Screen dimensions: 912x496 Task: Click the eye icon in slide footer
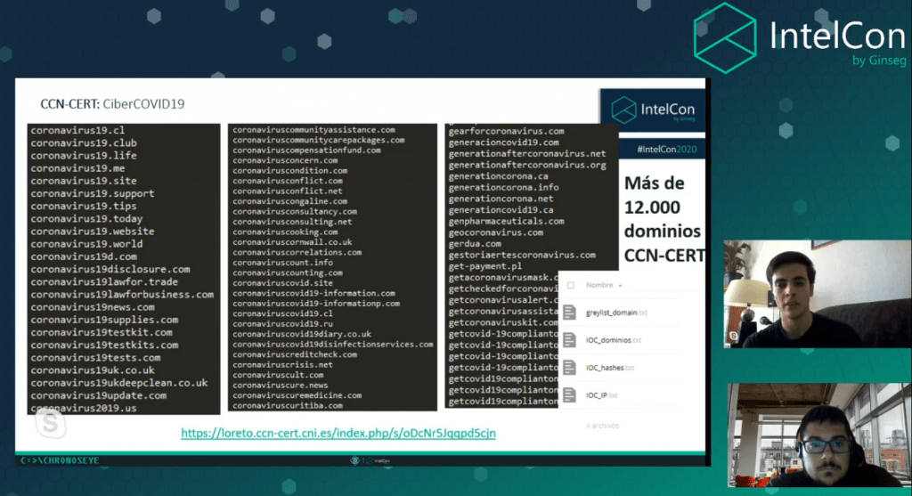(x=354, y=460)
